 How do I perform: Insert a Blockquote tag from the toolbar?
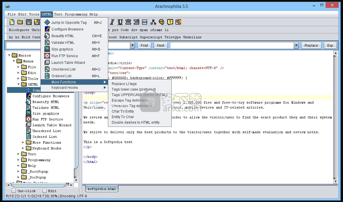click(x=19, y=30)
